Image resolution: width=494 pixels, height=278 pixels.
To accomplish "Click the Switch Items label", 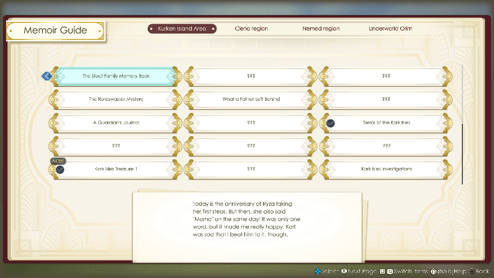I will [411, 271].
